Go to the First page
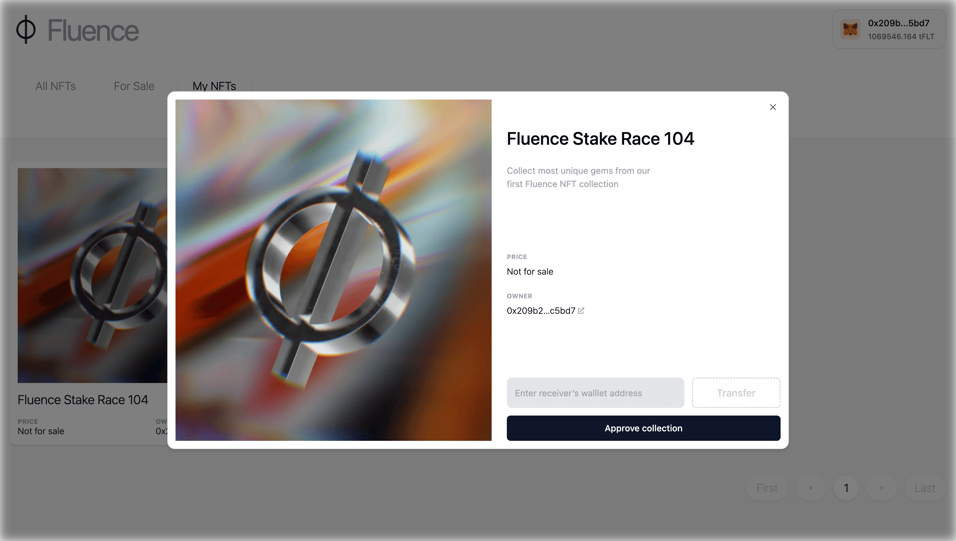956x541 pixels. tap(767, 488)
